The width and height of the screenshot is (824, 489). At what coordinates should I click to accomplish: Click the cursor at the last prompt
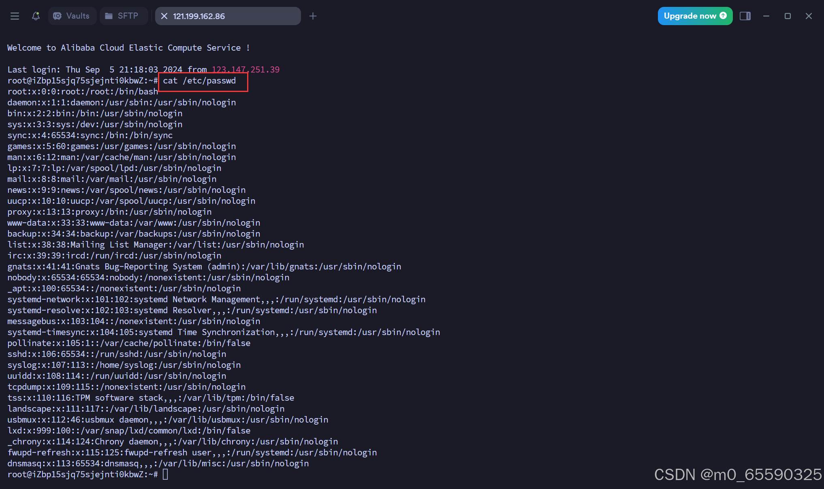(165, 474)
